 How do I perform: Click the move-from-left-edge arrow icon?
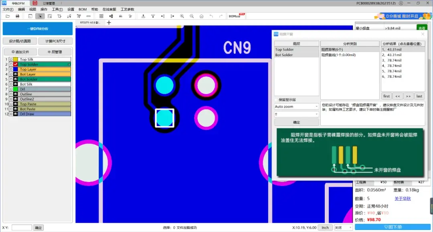pos(172,16)
